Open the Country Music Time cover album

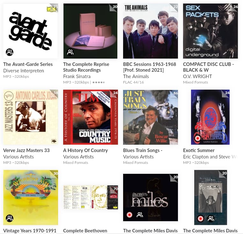click(x=91, y=117)
